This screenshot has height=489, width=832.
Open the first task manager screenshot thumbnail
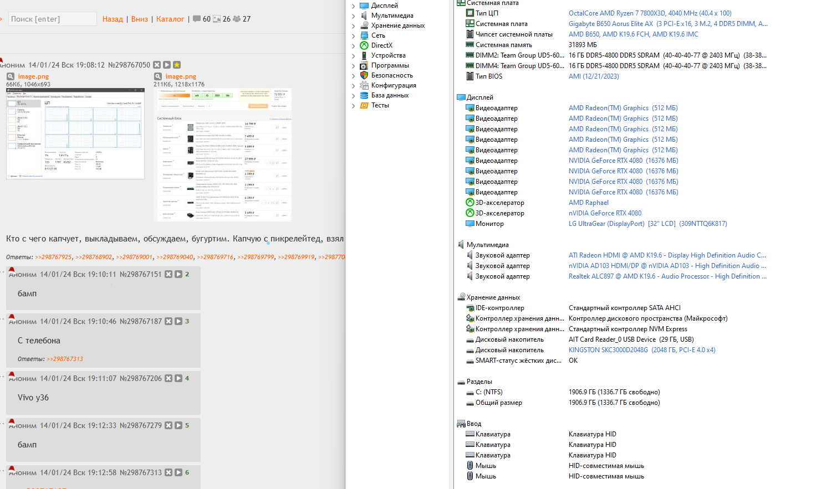pos(75,133)
